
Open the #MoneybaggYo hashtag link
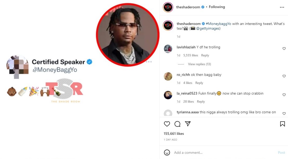pos(218,24)
